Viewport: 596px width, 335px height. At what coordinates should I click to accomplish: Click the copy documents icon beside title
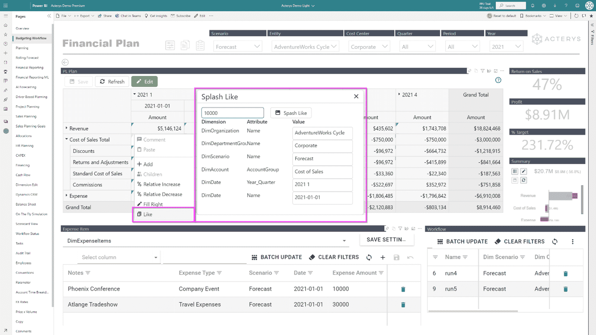[185, 45]
